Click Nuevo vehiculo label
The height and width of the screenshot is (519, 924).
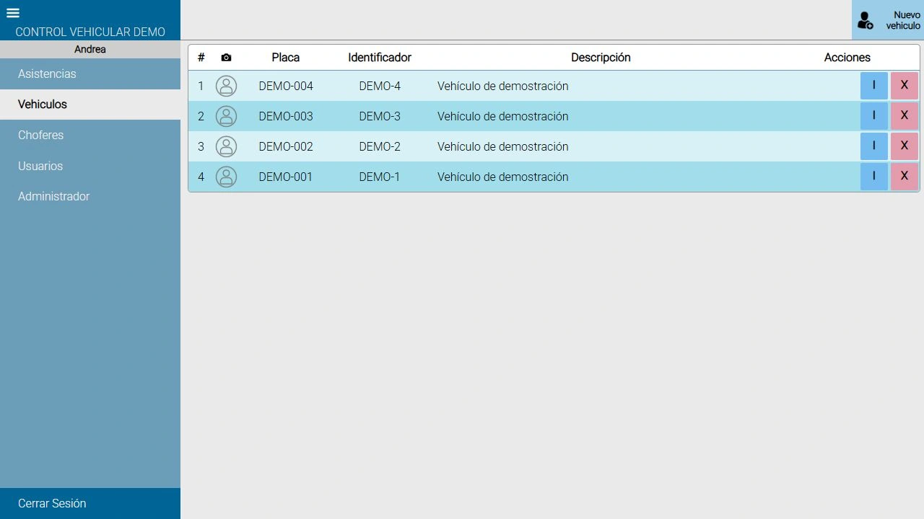[x=904, y=20]
